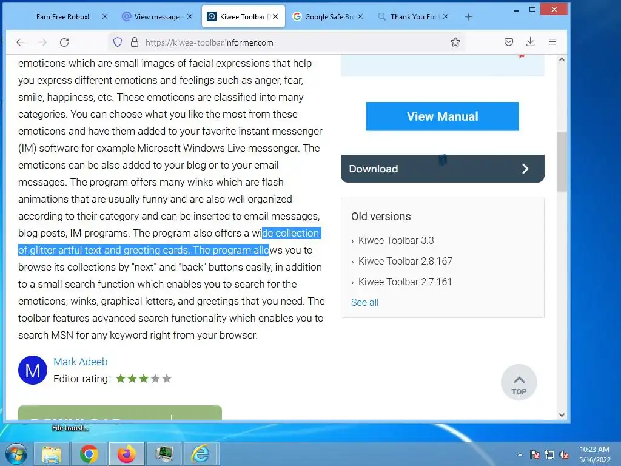Switch to Google Safe Browsing tab

coord(329,16)
